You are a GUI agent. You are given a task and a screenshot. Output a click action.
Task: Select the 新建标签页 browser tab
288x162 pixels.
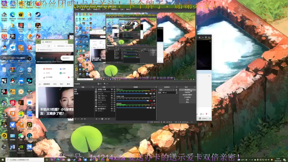[54, 42]
